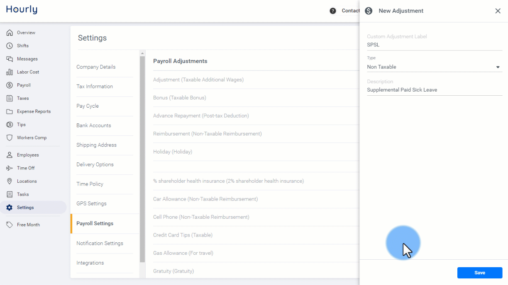Open the Overview home icon
The width and height of the screenshot is (508, 285).
coord(10,33)
